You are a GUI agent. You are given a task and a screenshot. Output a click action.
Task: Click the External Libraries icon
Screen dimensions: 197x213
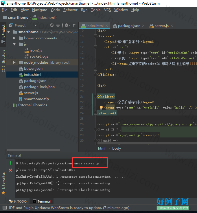point(15,105)
